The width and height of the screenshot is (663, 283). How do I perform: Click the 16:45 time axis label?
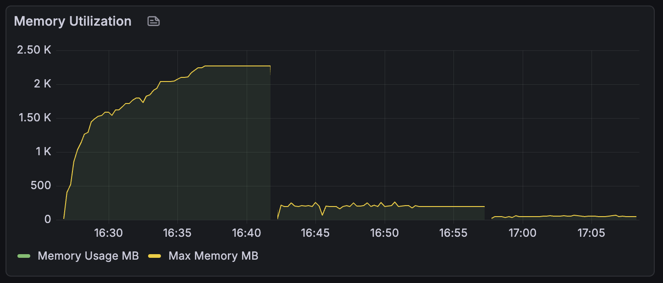tap(315, 233)
